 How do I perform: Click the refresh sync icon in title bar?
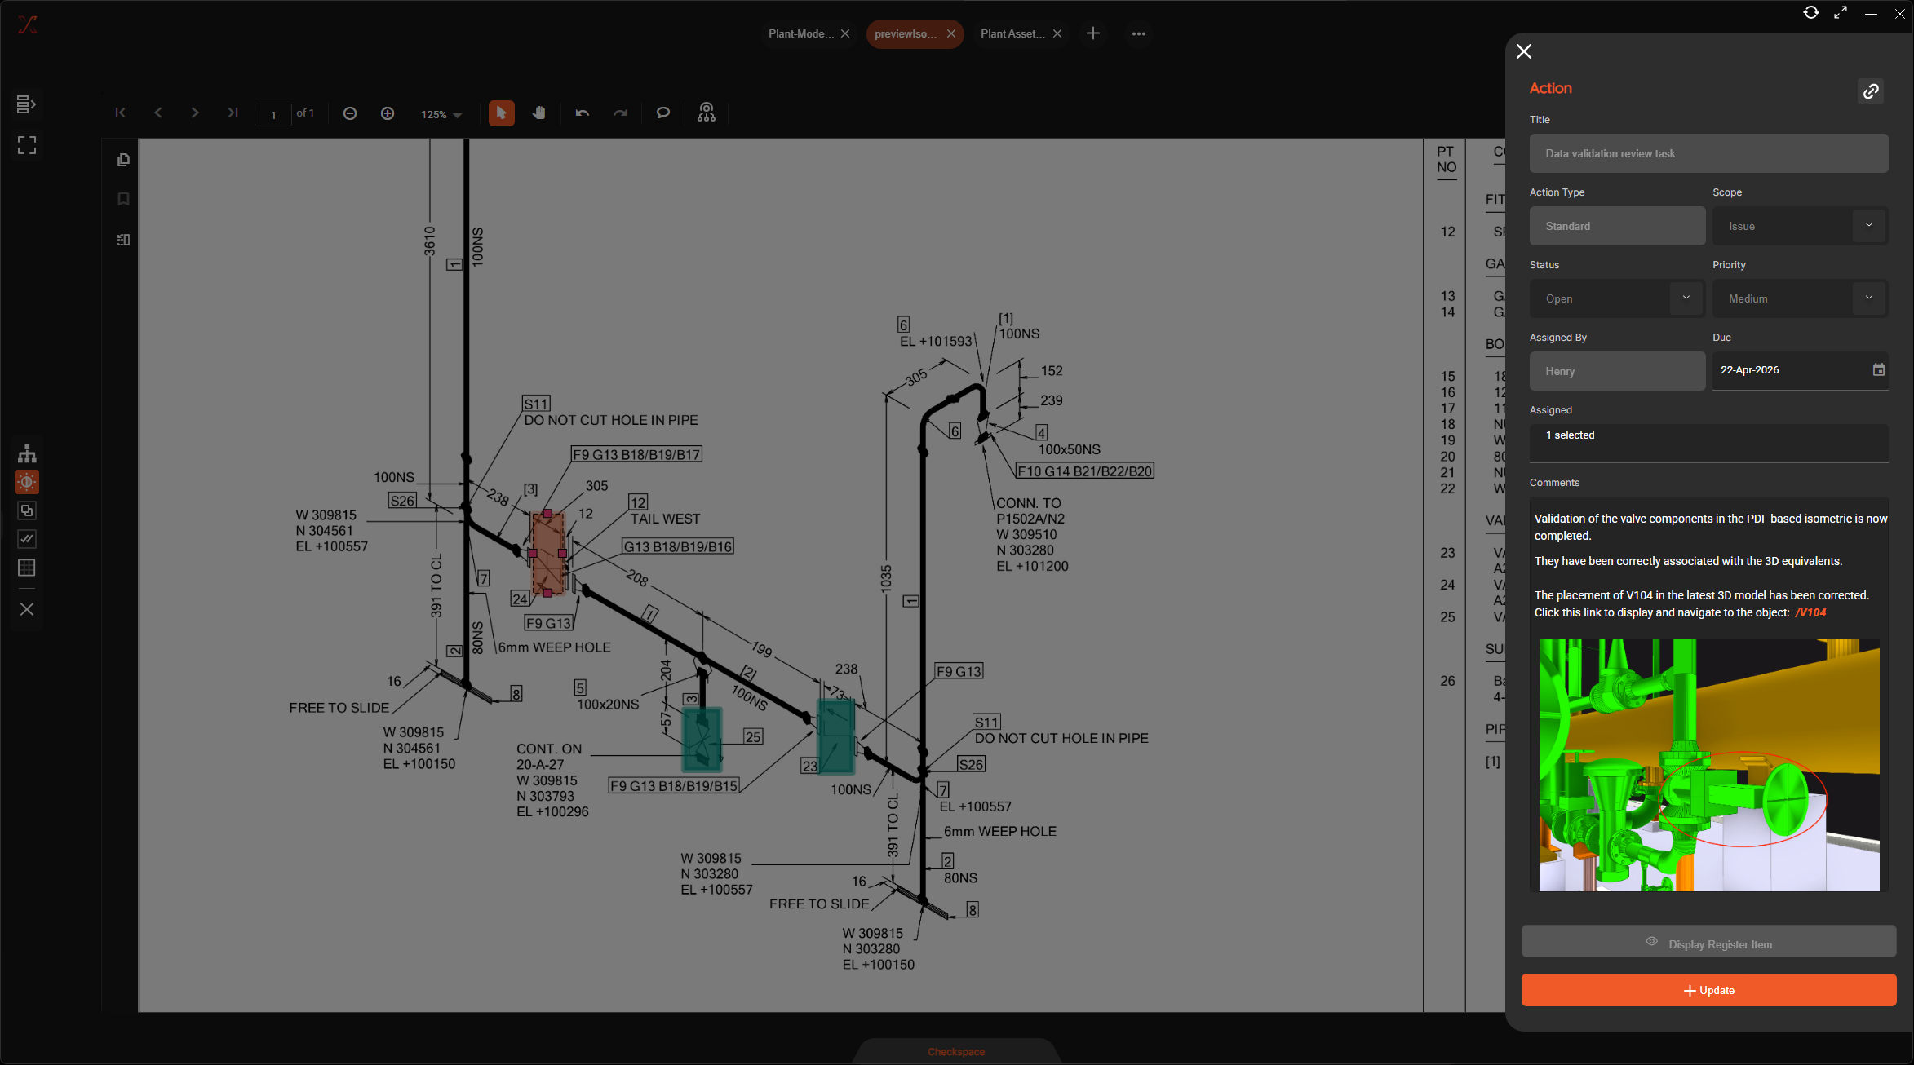click(1811, 12)
